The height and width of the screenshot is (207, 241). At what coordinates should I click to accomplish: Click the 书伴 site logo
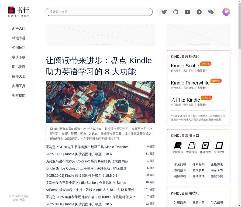tap(19, 12)
